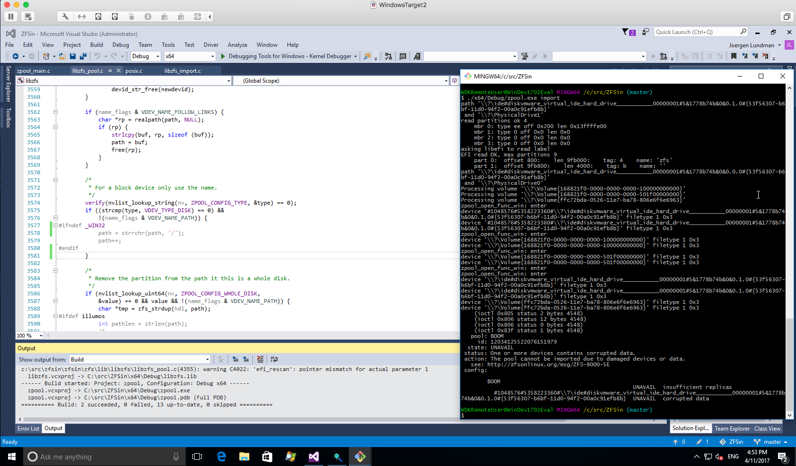Open the Analyze menu
Screen dimensions: 796x466
coord(237,45)
